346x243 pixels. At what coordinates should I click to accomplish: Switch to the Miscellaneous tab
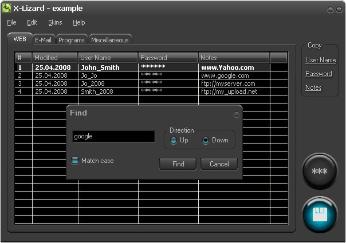[x=110, y=40]
